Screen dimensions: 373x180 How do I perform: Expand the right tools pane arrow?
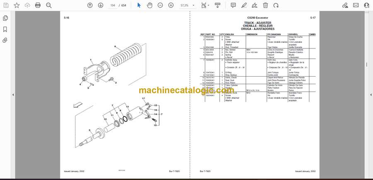[x=371, y=95]
